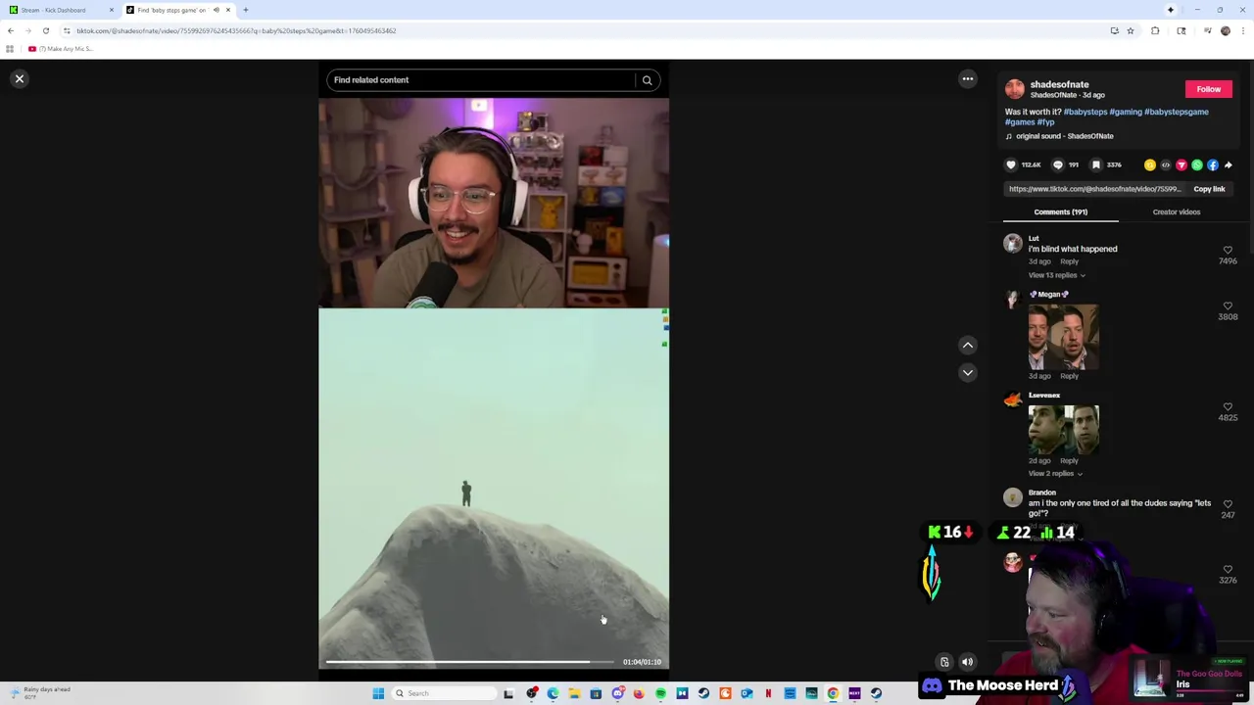This screenshot has width=1254, height=705.
Task: Share the video to WhatsApp
Action: (x=1196, y=164)
